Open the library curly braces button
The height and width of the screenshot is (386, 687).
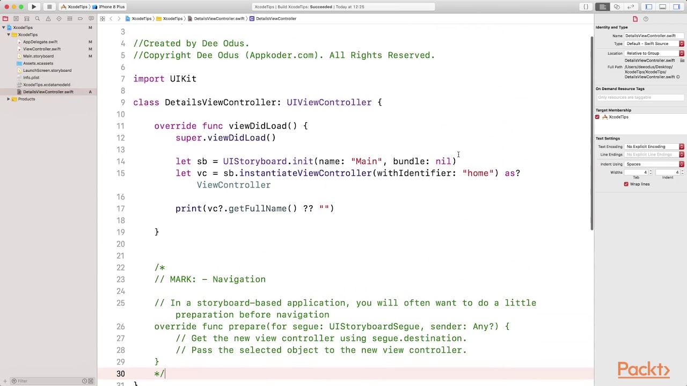tap(586, 7)
